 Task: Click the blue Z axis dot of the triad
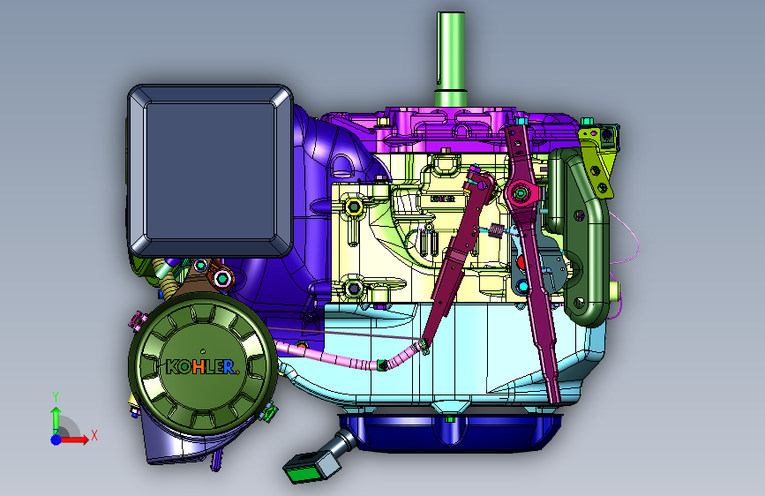click(x=56, y=440)
